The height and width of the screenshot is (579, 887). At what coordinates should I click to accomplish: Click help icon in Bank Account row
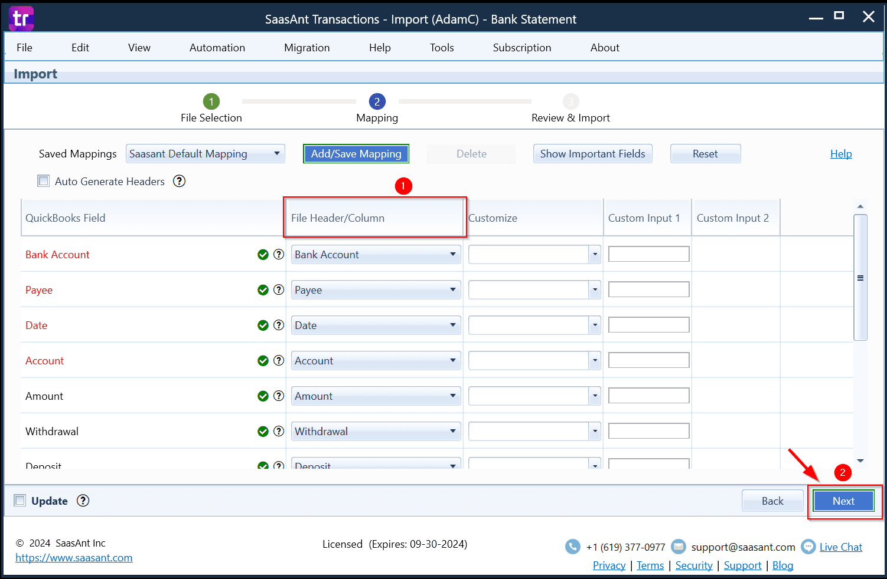click(x=279, y=254)
